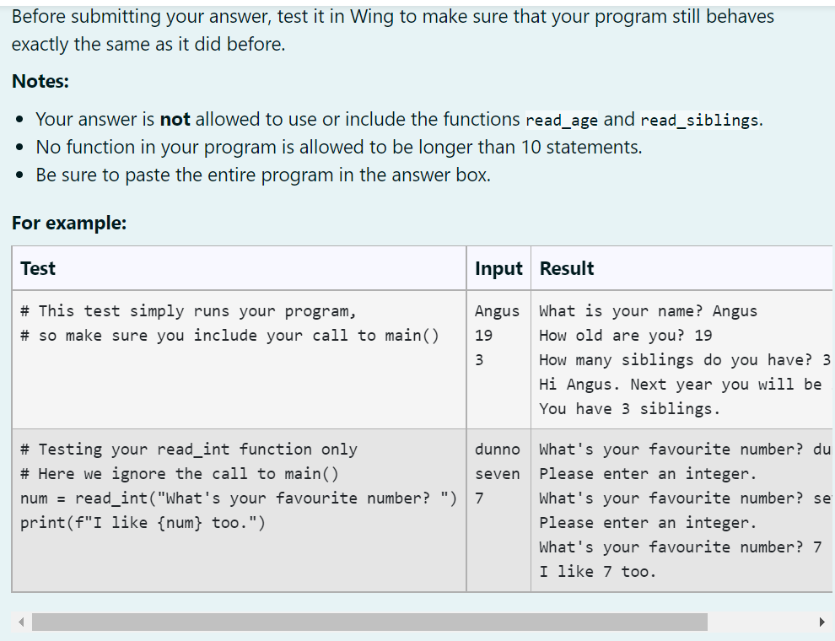Click the 'print(f"I like {num} too.")' line
835x641 pixels.
[143, 523]
